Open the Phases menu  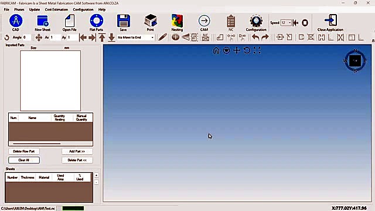click(19, 9)
